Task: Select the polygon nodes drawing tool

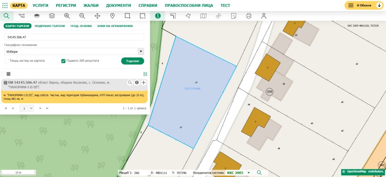Action: click(188, 16)
